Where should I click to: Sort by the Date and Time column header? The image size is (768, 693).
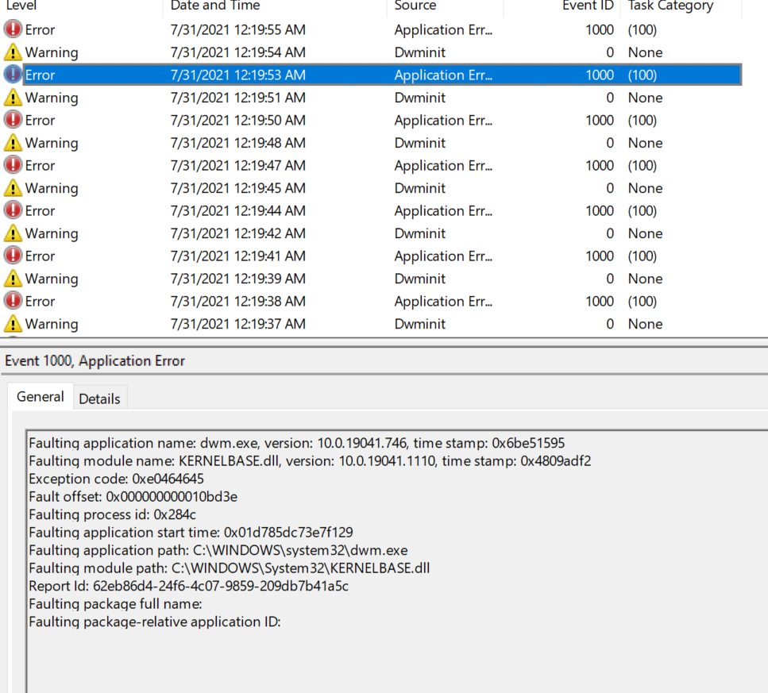click(214, 6)
